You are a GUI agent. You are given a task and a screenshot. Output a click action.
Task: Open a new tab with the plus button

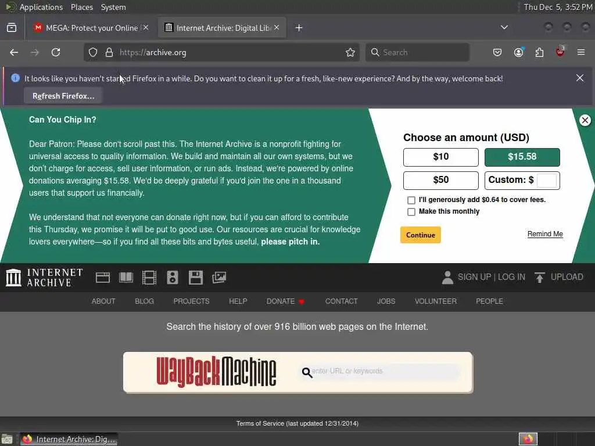299,28
